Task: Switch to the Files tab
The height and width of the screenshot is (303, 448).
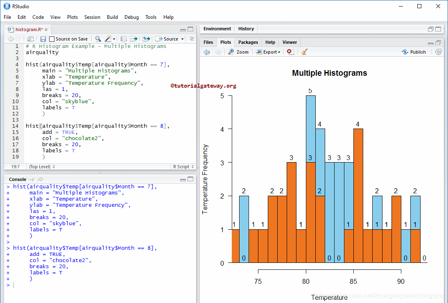Action: 208,42
